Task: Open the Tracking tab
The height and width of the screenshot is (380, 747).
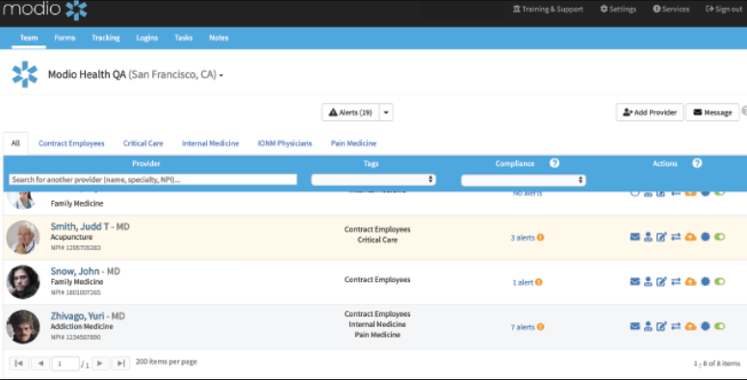Action: pyautogui.click(x=106, y=38)
